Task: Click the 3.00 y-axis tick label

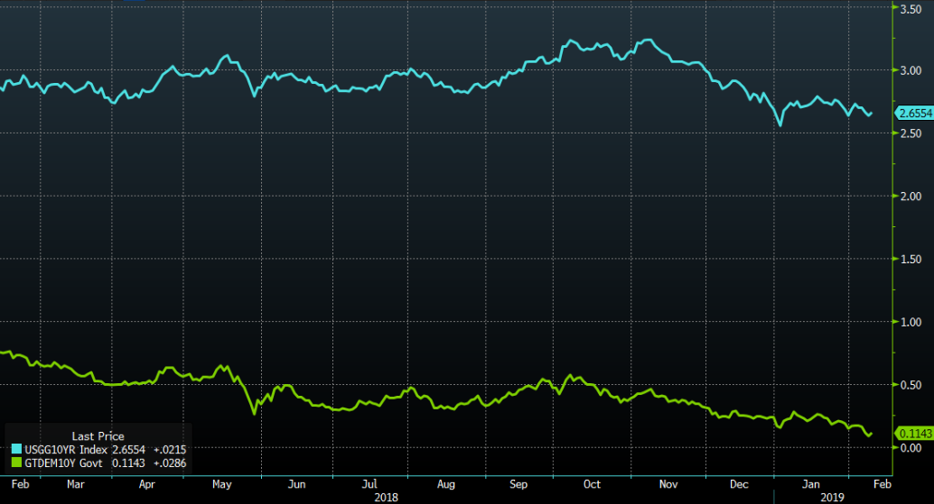Action: [911, 70]
